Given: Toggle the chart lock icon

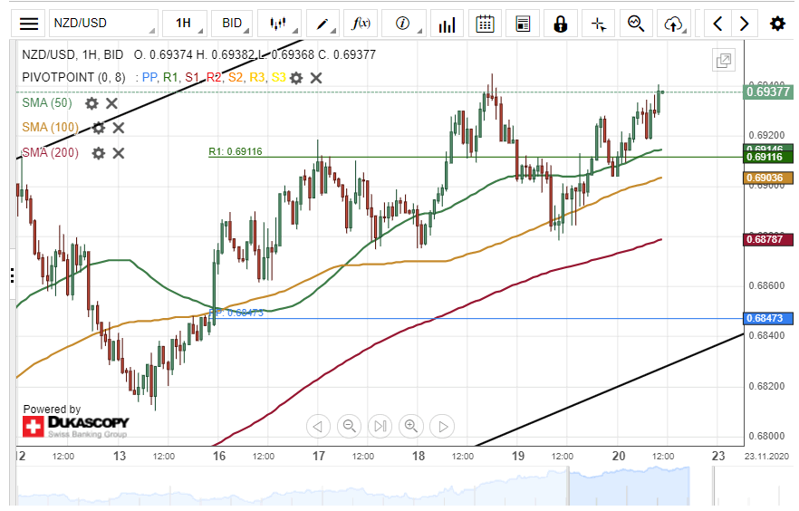Looking at the screenshot, I should (561, 24).
